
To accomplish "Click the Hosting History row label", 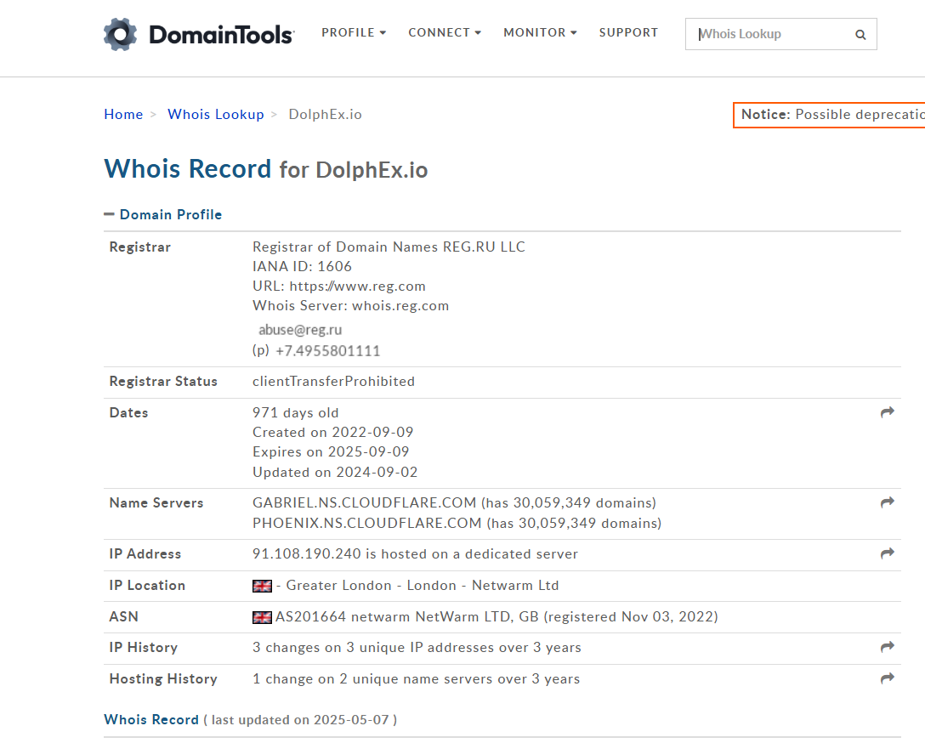I will pos(163,678).
